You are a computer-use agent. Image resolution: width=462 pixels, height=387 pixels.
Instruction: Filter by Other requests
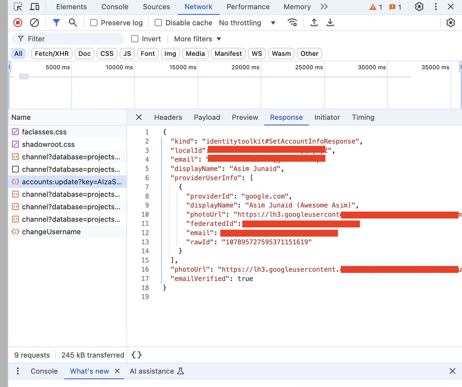[x=310, y=54]
